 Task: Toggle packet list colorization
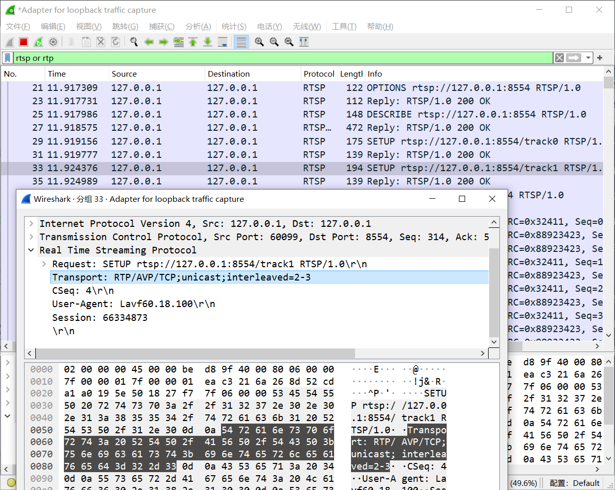241,42
